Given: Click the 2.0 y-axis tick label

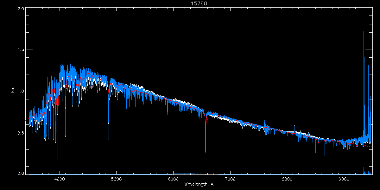Looking at the screenshot, I should click(21, 9).
